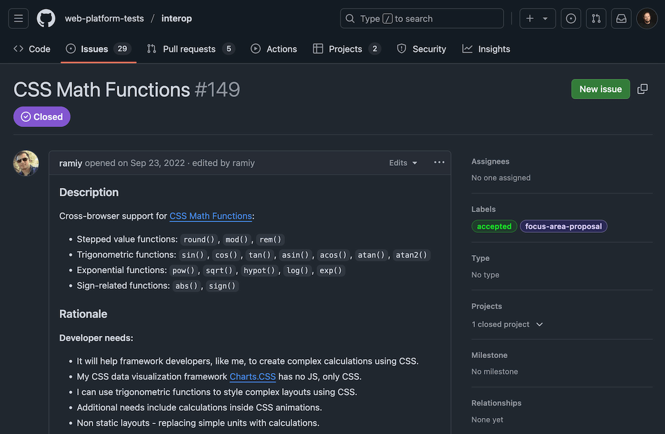The height and width of the screenshot is (434, 665).
Task: Open the CSS Math Functions link
Action: tap(211, 216)
